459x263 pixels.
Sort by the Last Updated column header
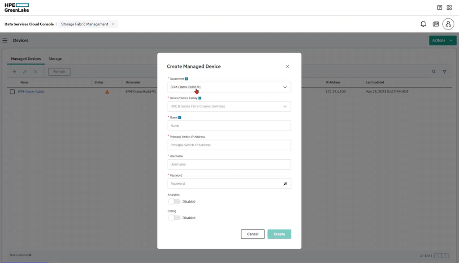(375, 82)
